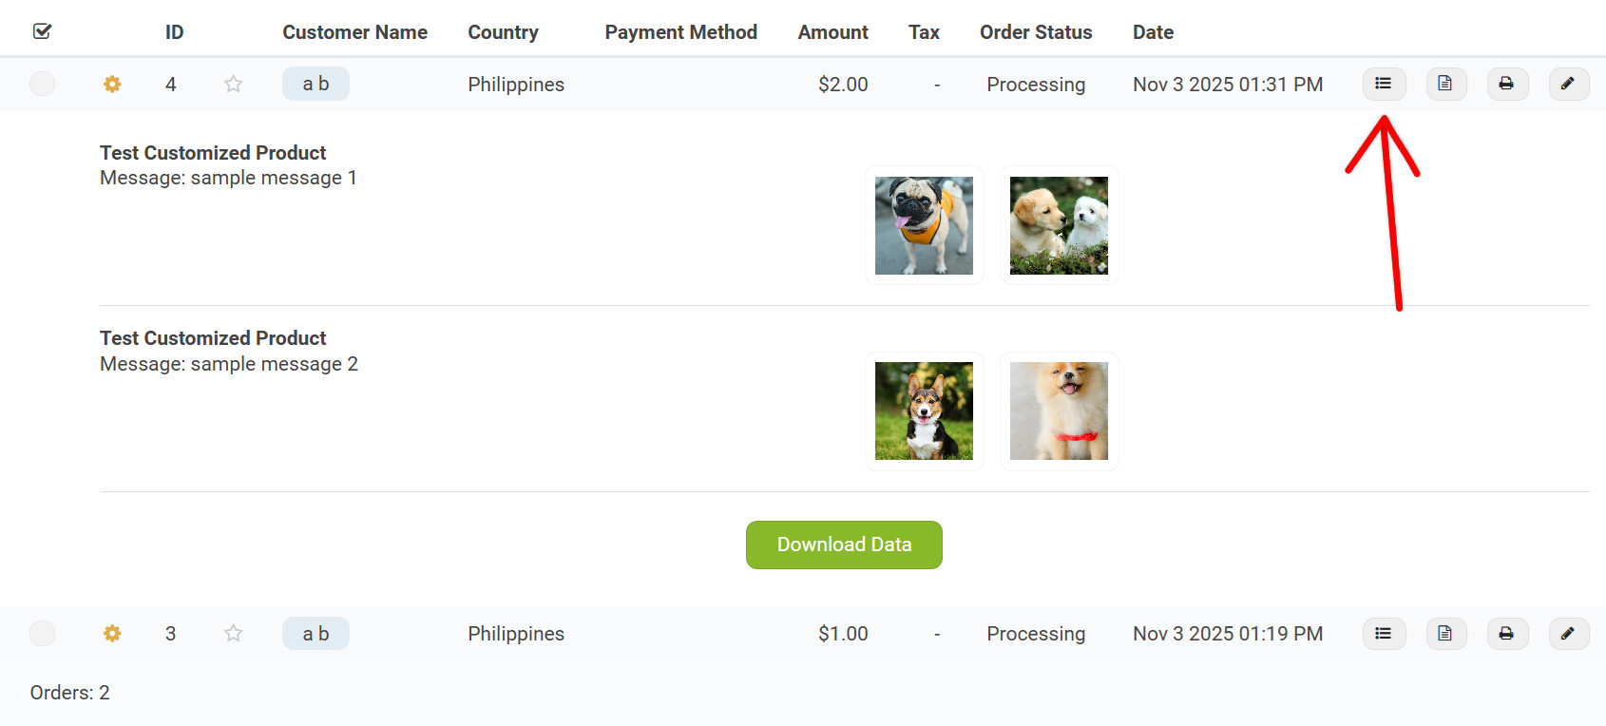Select the checkbox for order 3
This screenshot has width=1606, height=726.
point(42,633)
